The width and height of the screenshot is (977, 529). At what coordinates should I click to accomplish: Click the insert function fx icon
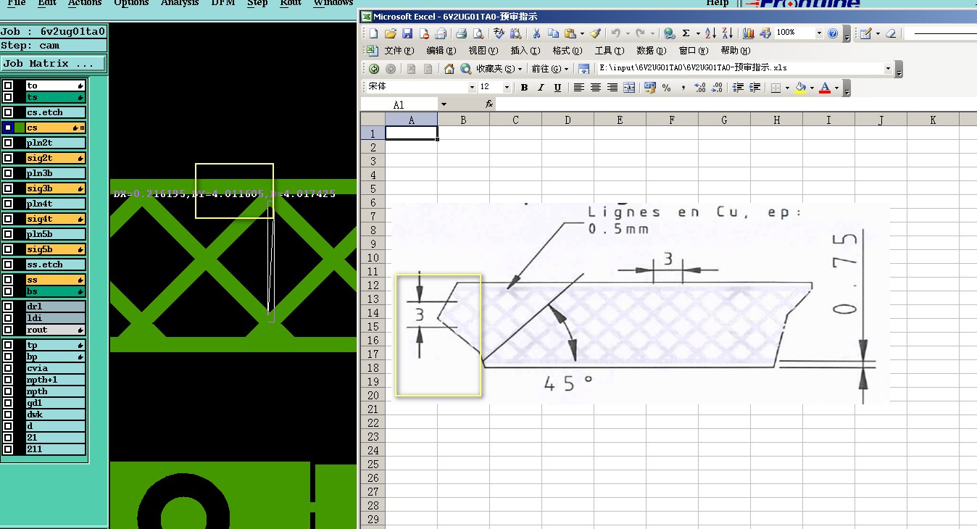tap(489, 104)
